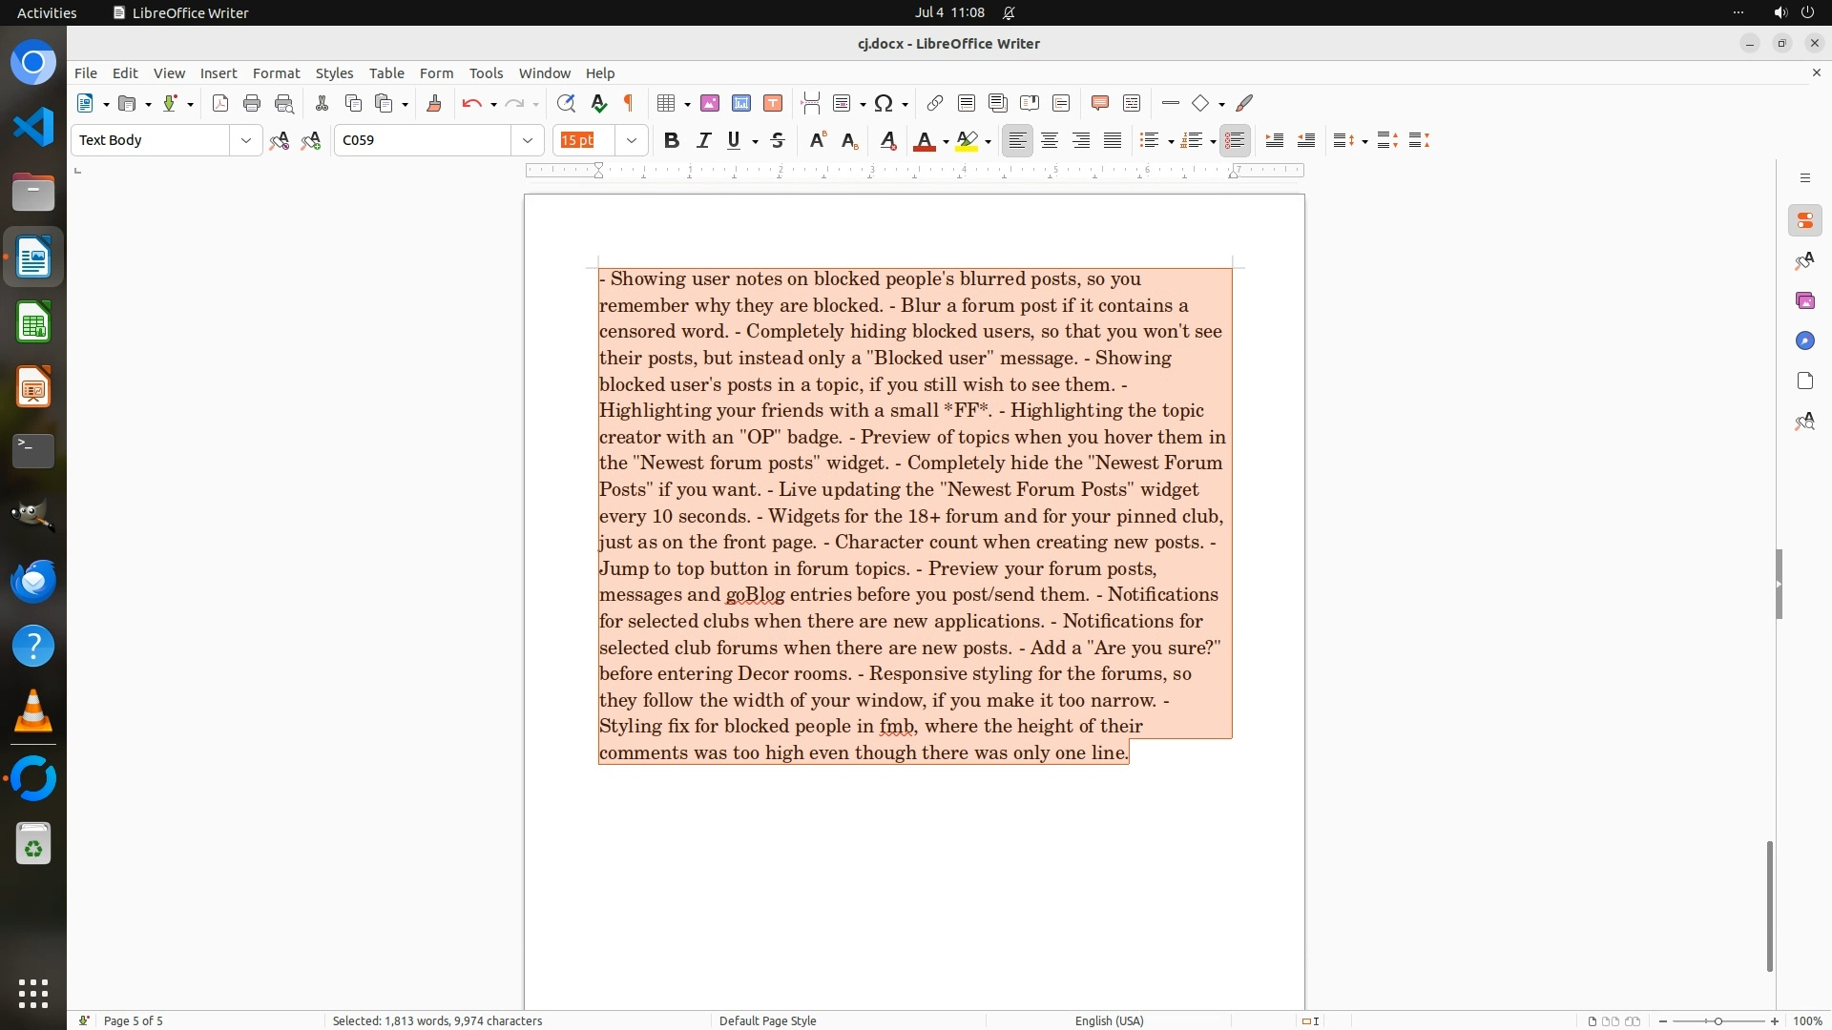Open the sidebar Navigator panel
Image resolution: width=1832 pixels, height=1030 pixels.
click(x=1804, y=340)
